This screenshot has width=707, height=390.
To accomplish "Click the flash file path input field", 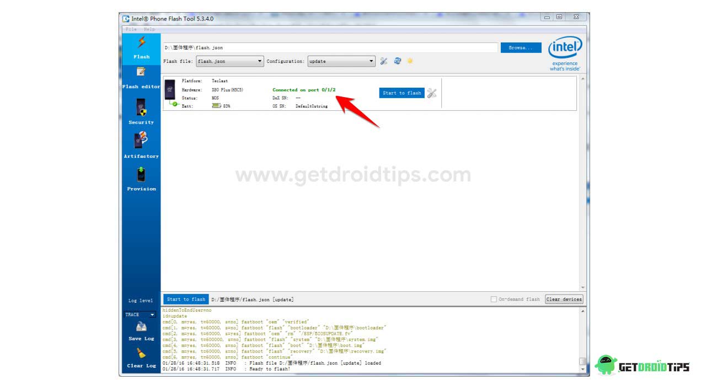I will click(330, 48).
